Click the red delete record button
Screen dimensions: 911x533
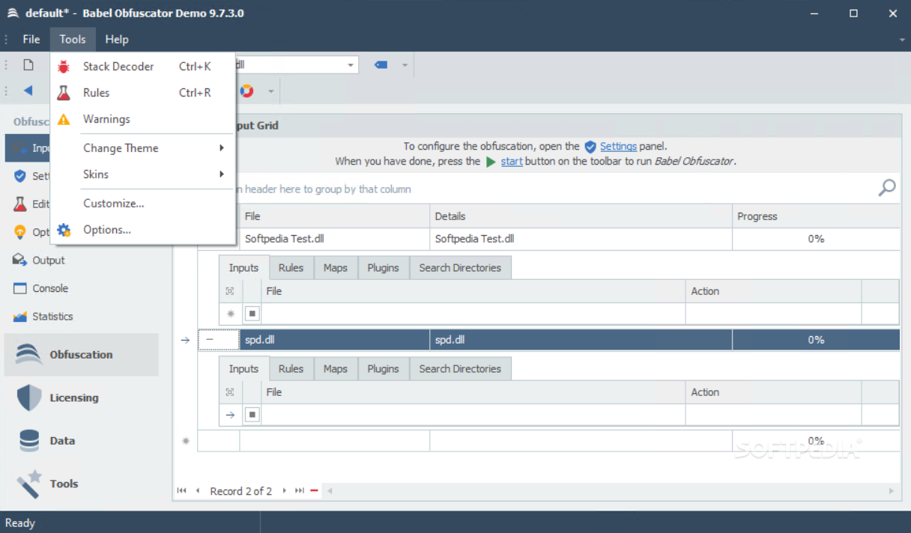[x=314, y=491]
